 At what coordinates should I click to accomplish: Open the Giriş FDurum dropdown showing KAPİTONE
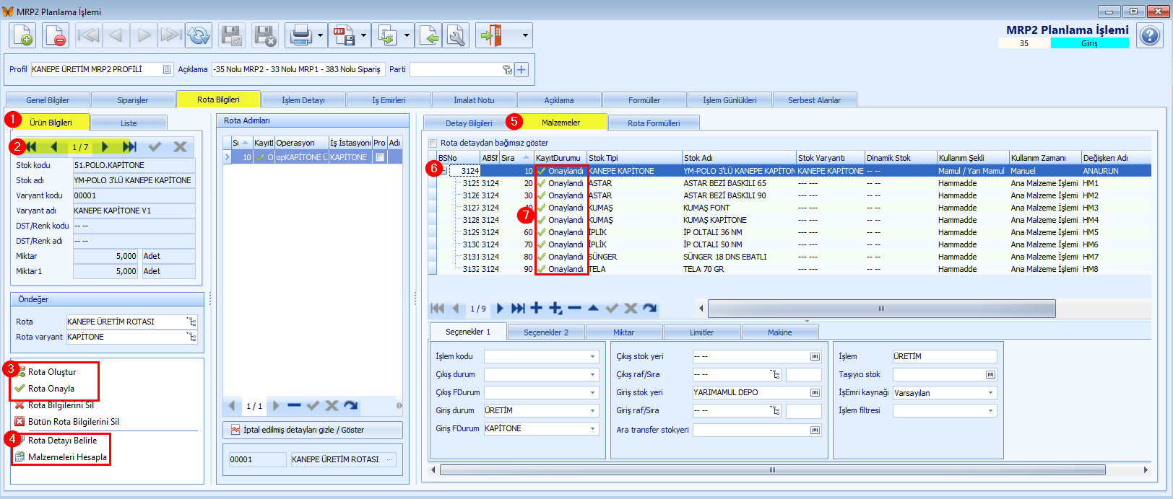pyautogui.click(x=592, y=428)
